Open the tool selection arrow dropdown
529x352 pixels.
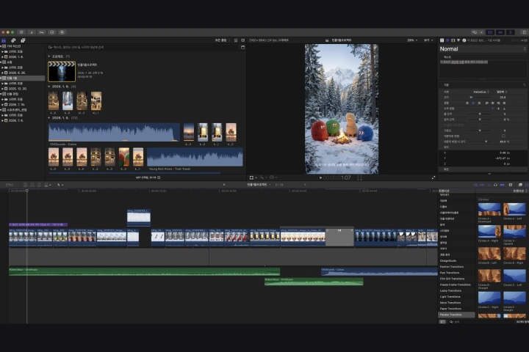click(60, 185)
